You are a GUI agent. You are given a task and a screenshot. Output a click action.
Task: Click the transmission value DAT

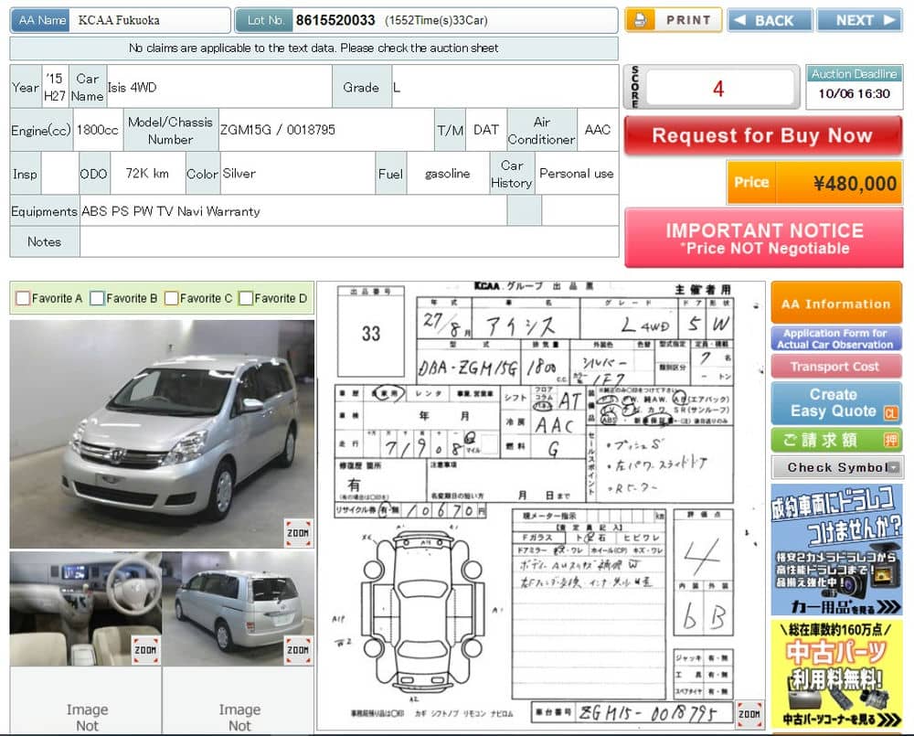click(485, 130)
